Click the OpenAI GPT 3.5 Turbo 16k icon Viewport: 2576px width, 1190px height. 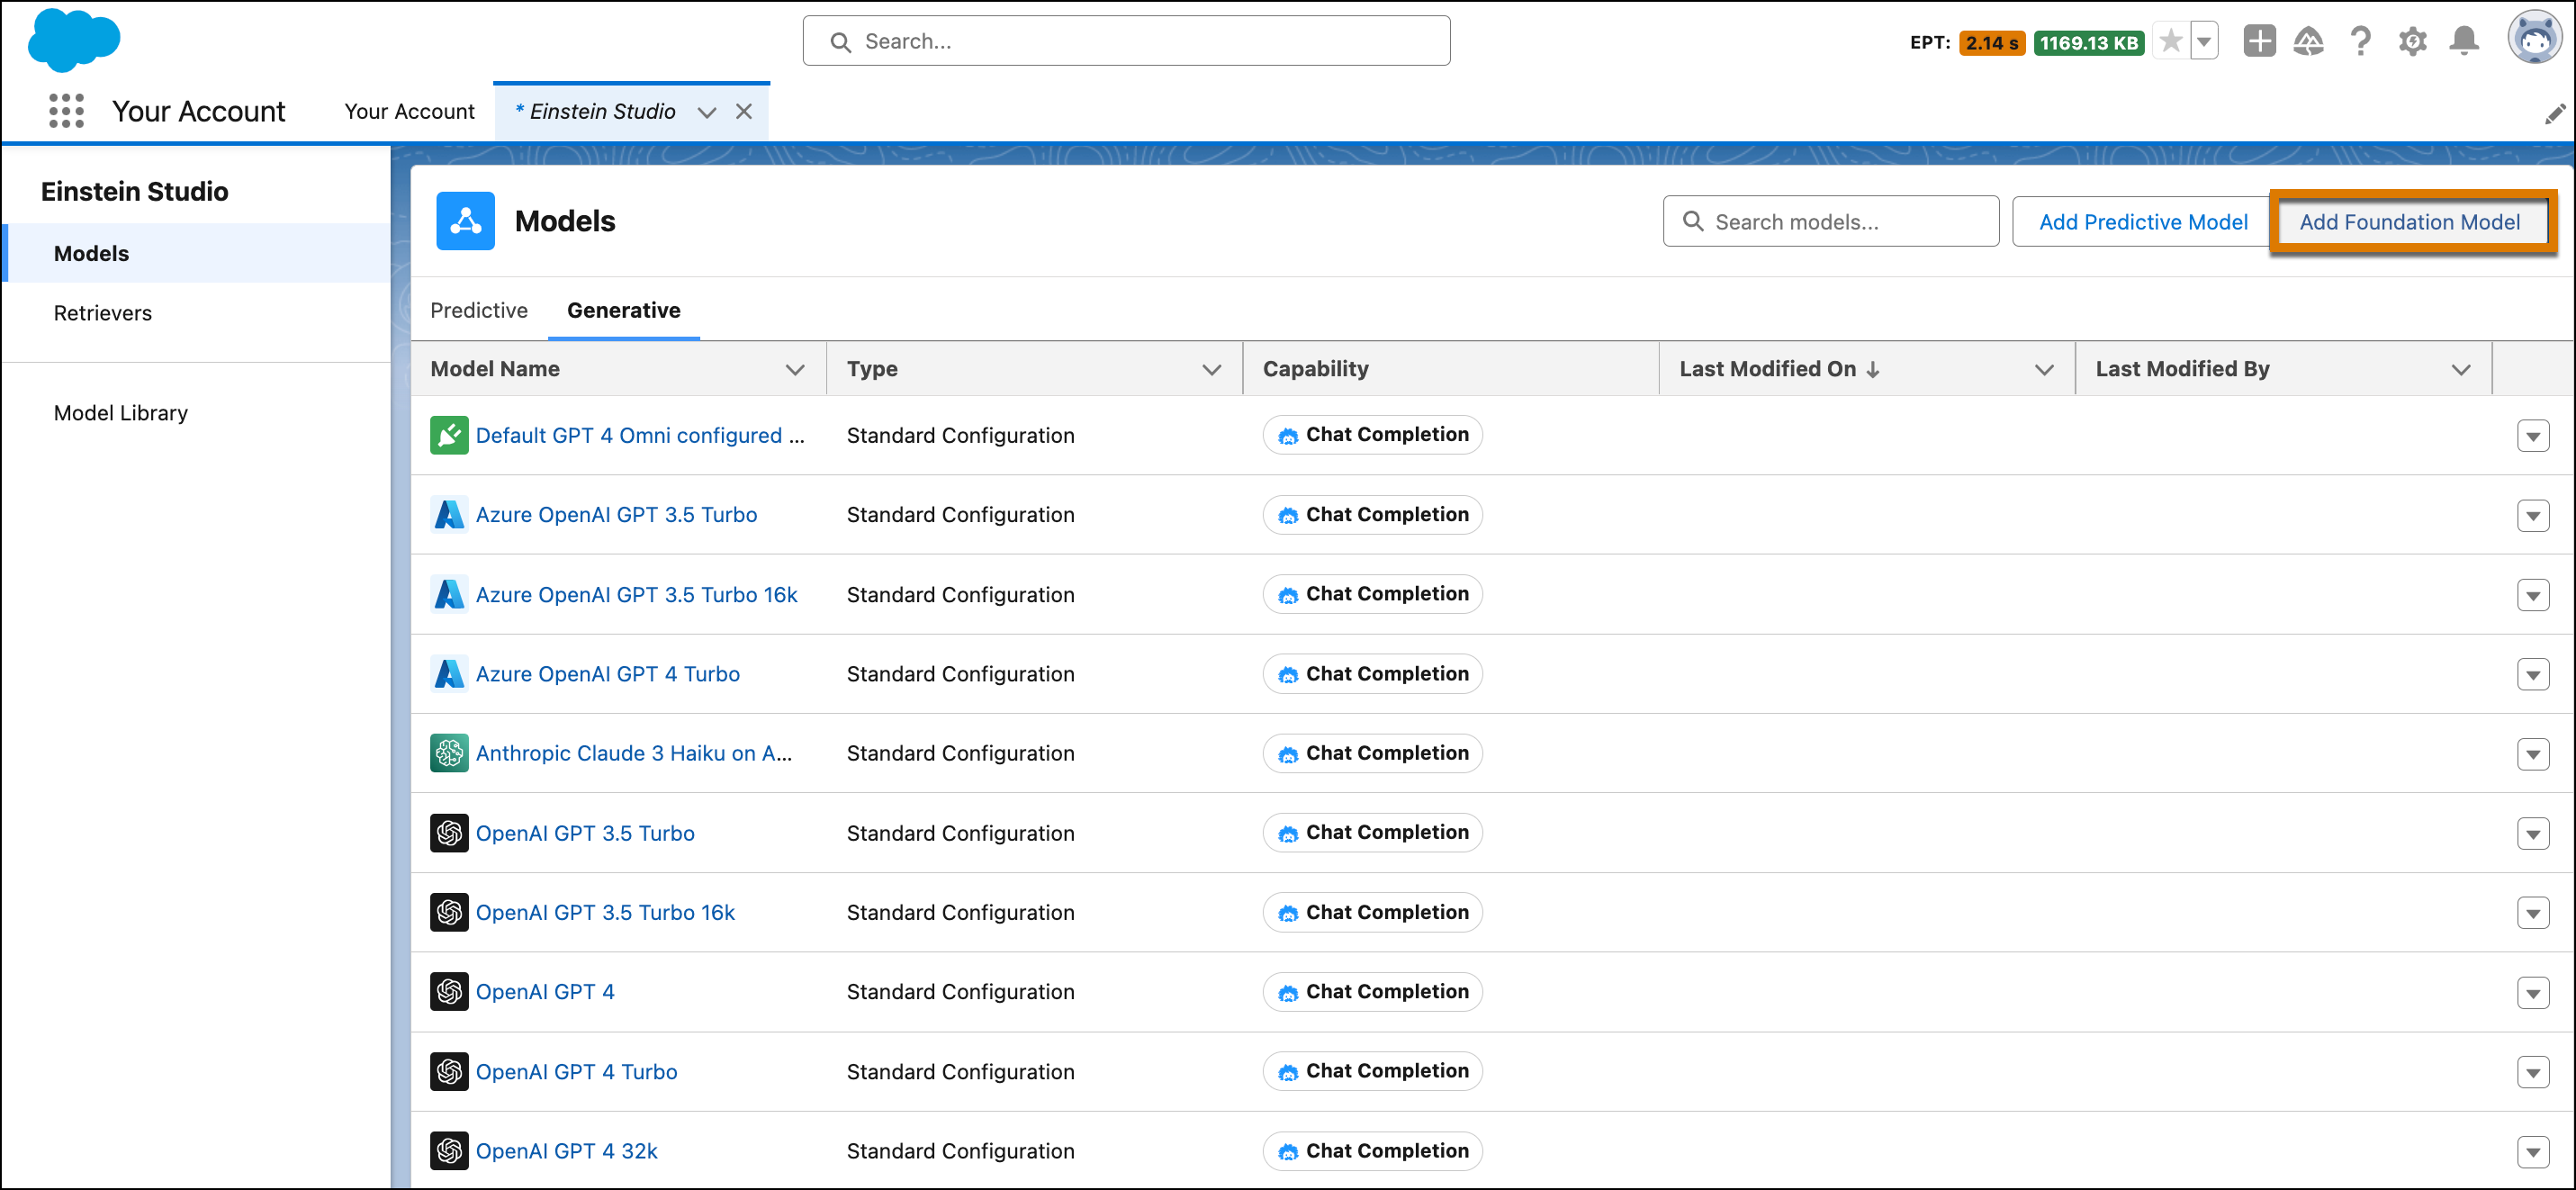[449, 912]
